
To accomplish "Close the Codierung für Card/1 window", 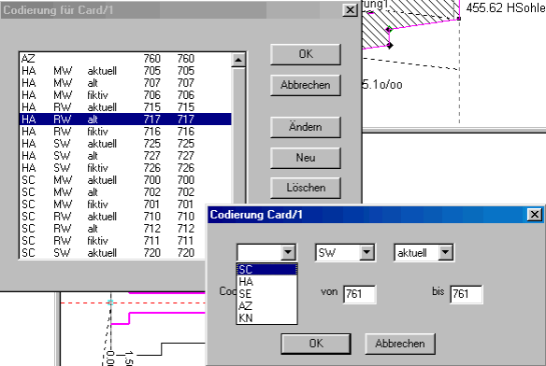I will coord(350,9).
